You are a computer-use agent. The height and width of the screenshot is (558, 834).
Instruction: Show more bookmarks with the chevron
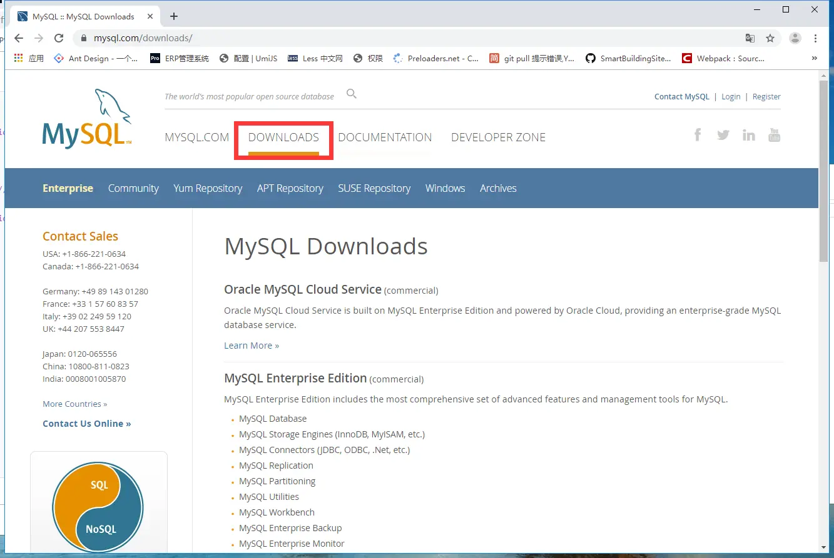[x=815, y=58]
